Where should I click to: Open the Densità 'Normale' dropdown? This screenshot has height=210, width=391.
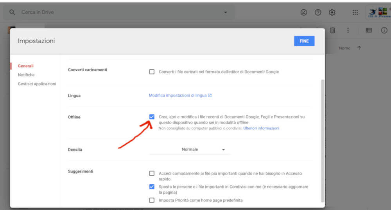click(x=190, y=149)
